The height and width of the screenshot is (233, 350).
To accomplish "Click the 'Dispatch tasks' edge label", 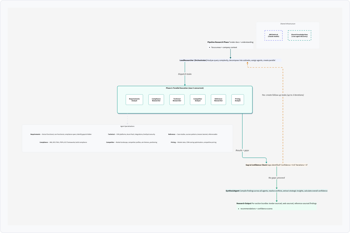I will click(185, 74).
